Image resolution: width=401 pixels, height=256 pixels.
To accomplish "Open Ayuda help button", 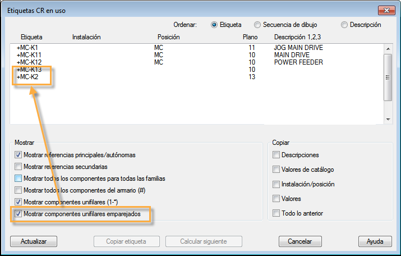I will click(375, 241).
